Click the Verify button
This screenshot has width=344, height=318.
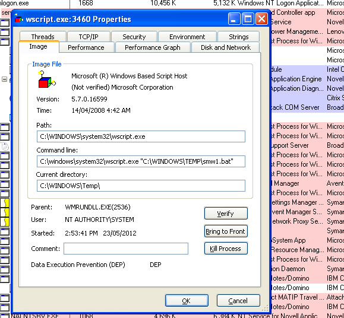click(226, 214)
